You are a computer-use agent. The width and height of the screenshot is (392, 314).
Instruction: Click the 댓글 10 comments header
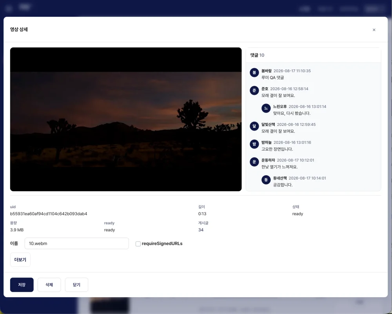(x=257, y=55)
